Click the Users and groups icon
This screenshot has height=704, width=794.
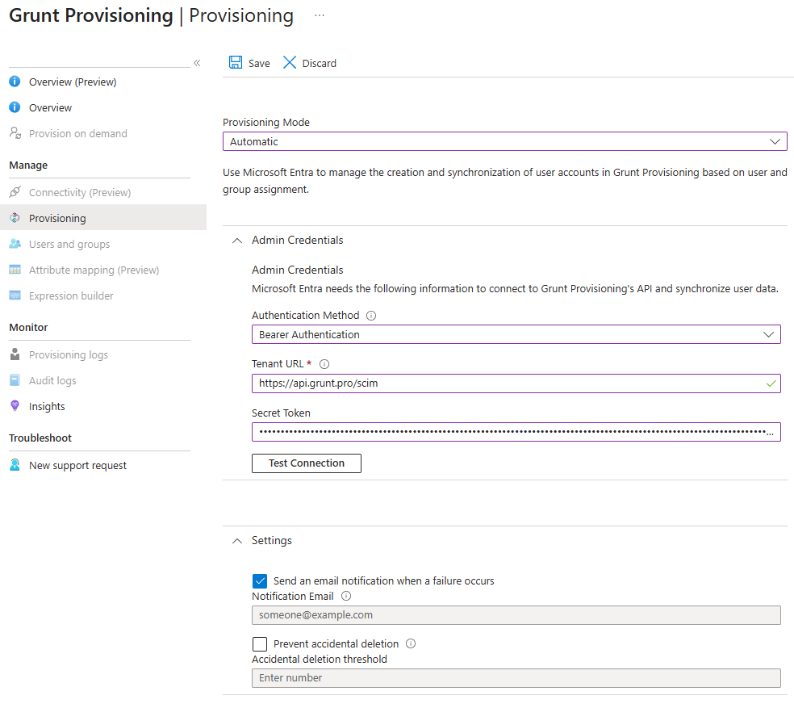[x=15, y=244]
